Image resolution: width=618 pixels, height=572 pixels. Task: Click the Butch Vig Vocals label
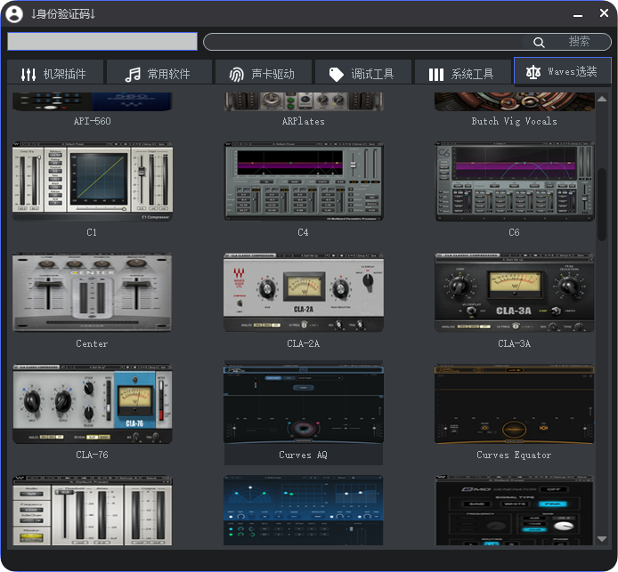[x=515, y=121]
